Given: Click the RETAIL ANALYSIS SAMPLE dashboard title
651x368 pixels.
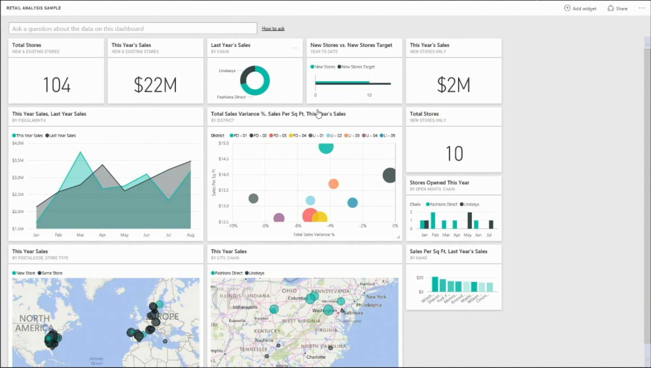Looking at the screenshot, I should 34,7.
